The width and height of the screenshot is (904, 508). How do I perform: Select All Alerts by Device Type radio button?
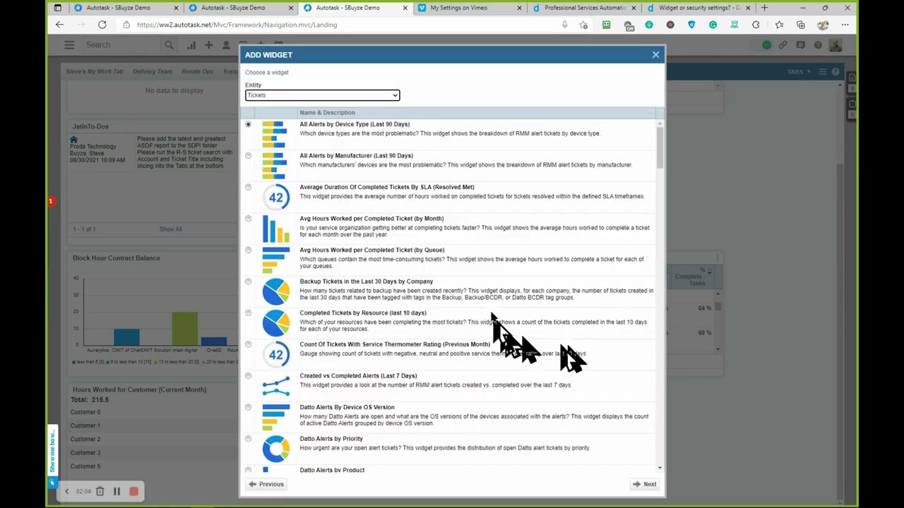[x=248, y=124]
